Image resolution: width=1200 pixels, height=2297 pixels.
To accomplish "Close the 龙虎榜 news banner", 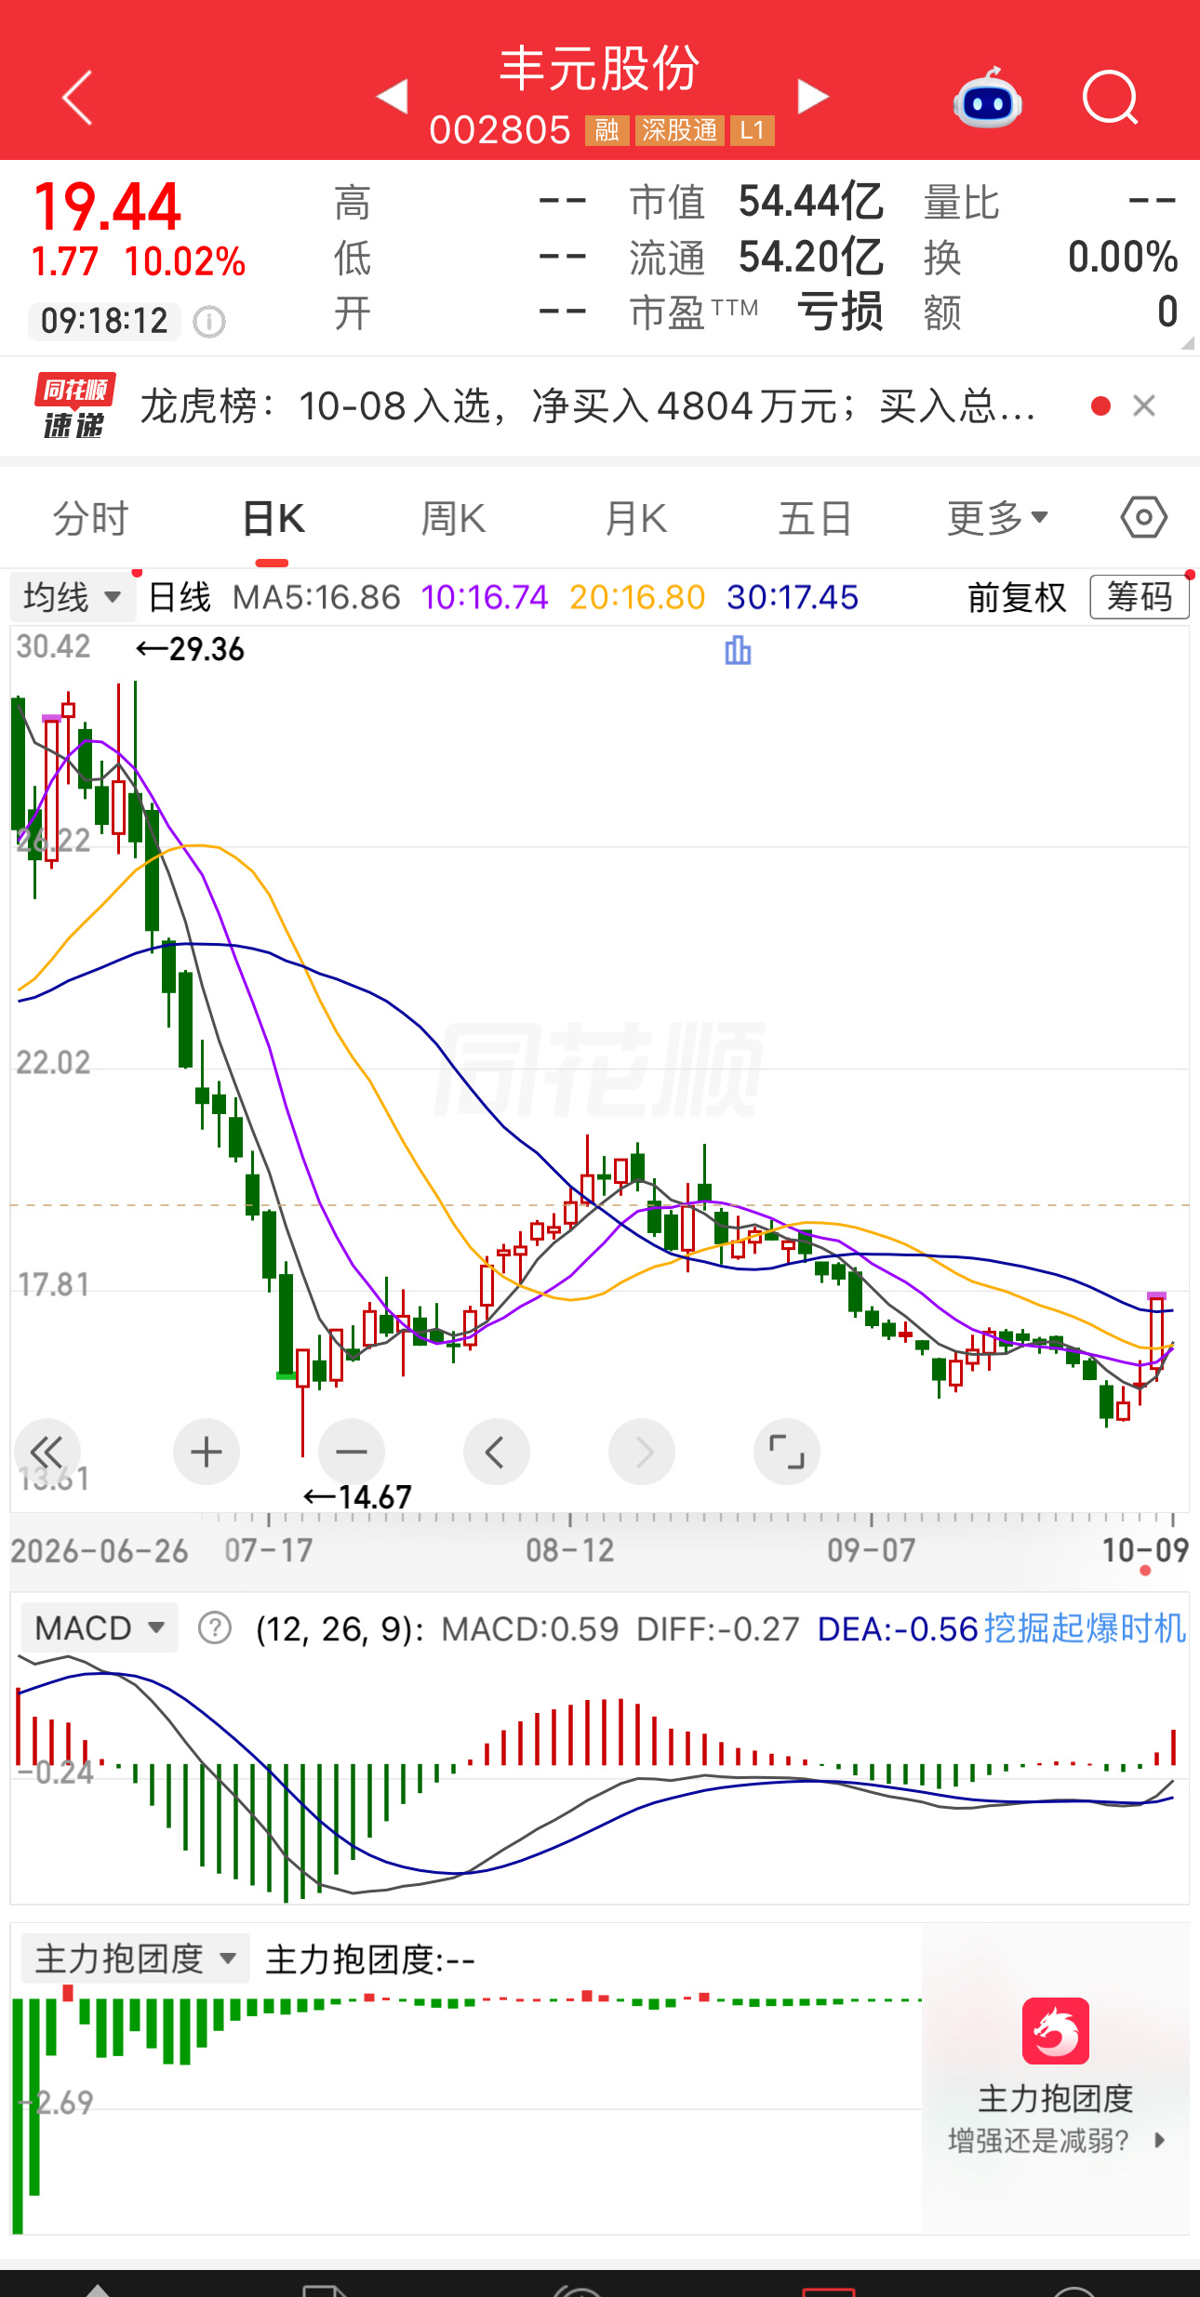I will [x=1144, y=405].
